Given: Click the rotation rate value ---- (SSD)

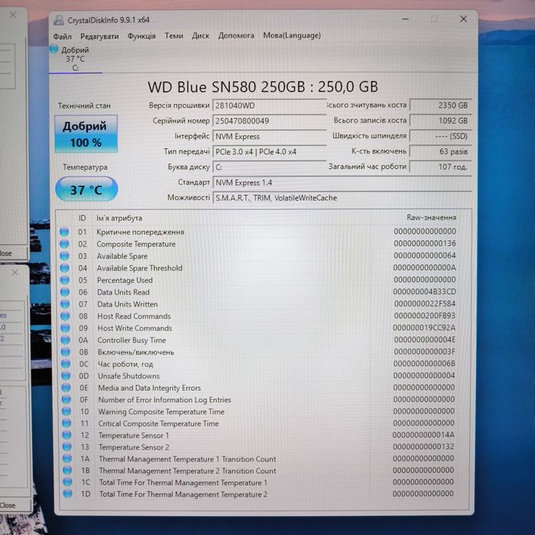Looking at the screenshot, I should click(x=440, y=136).
